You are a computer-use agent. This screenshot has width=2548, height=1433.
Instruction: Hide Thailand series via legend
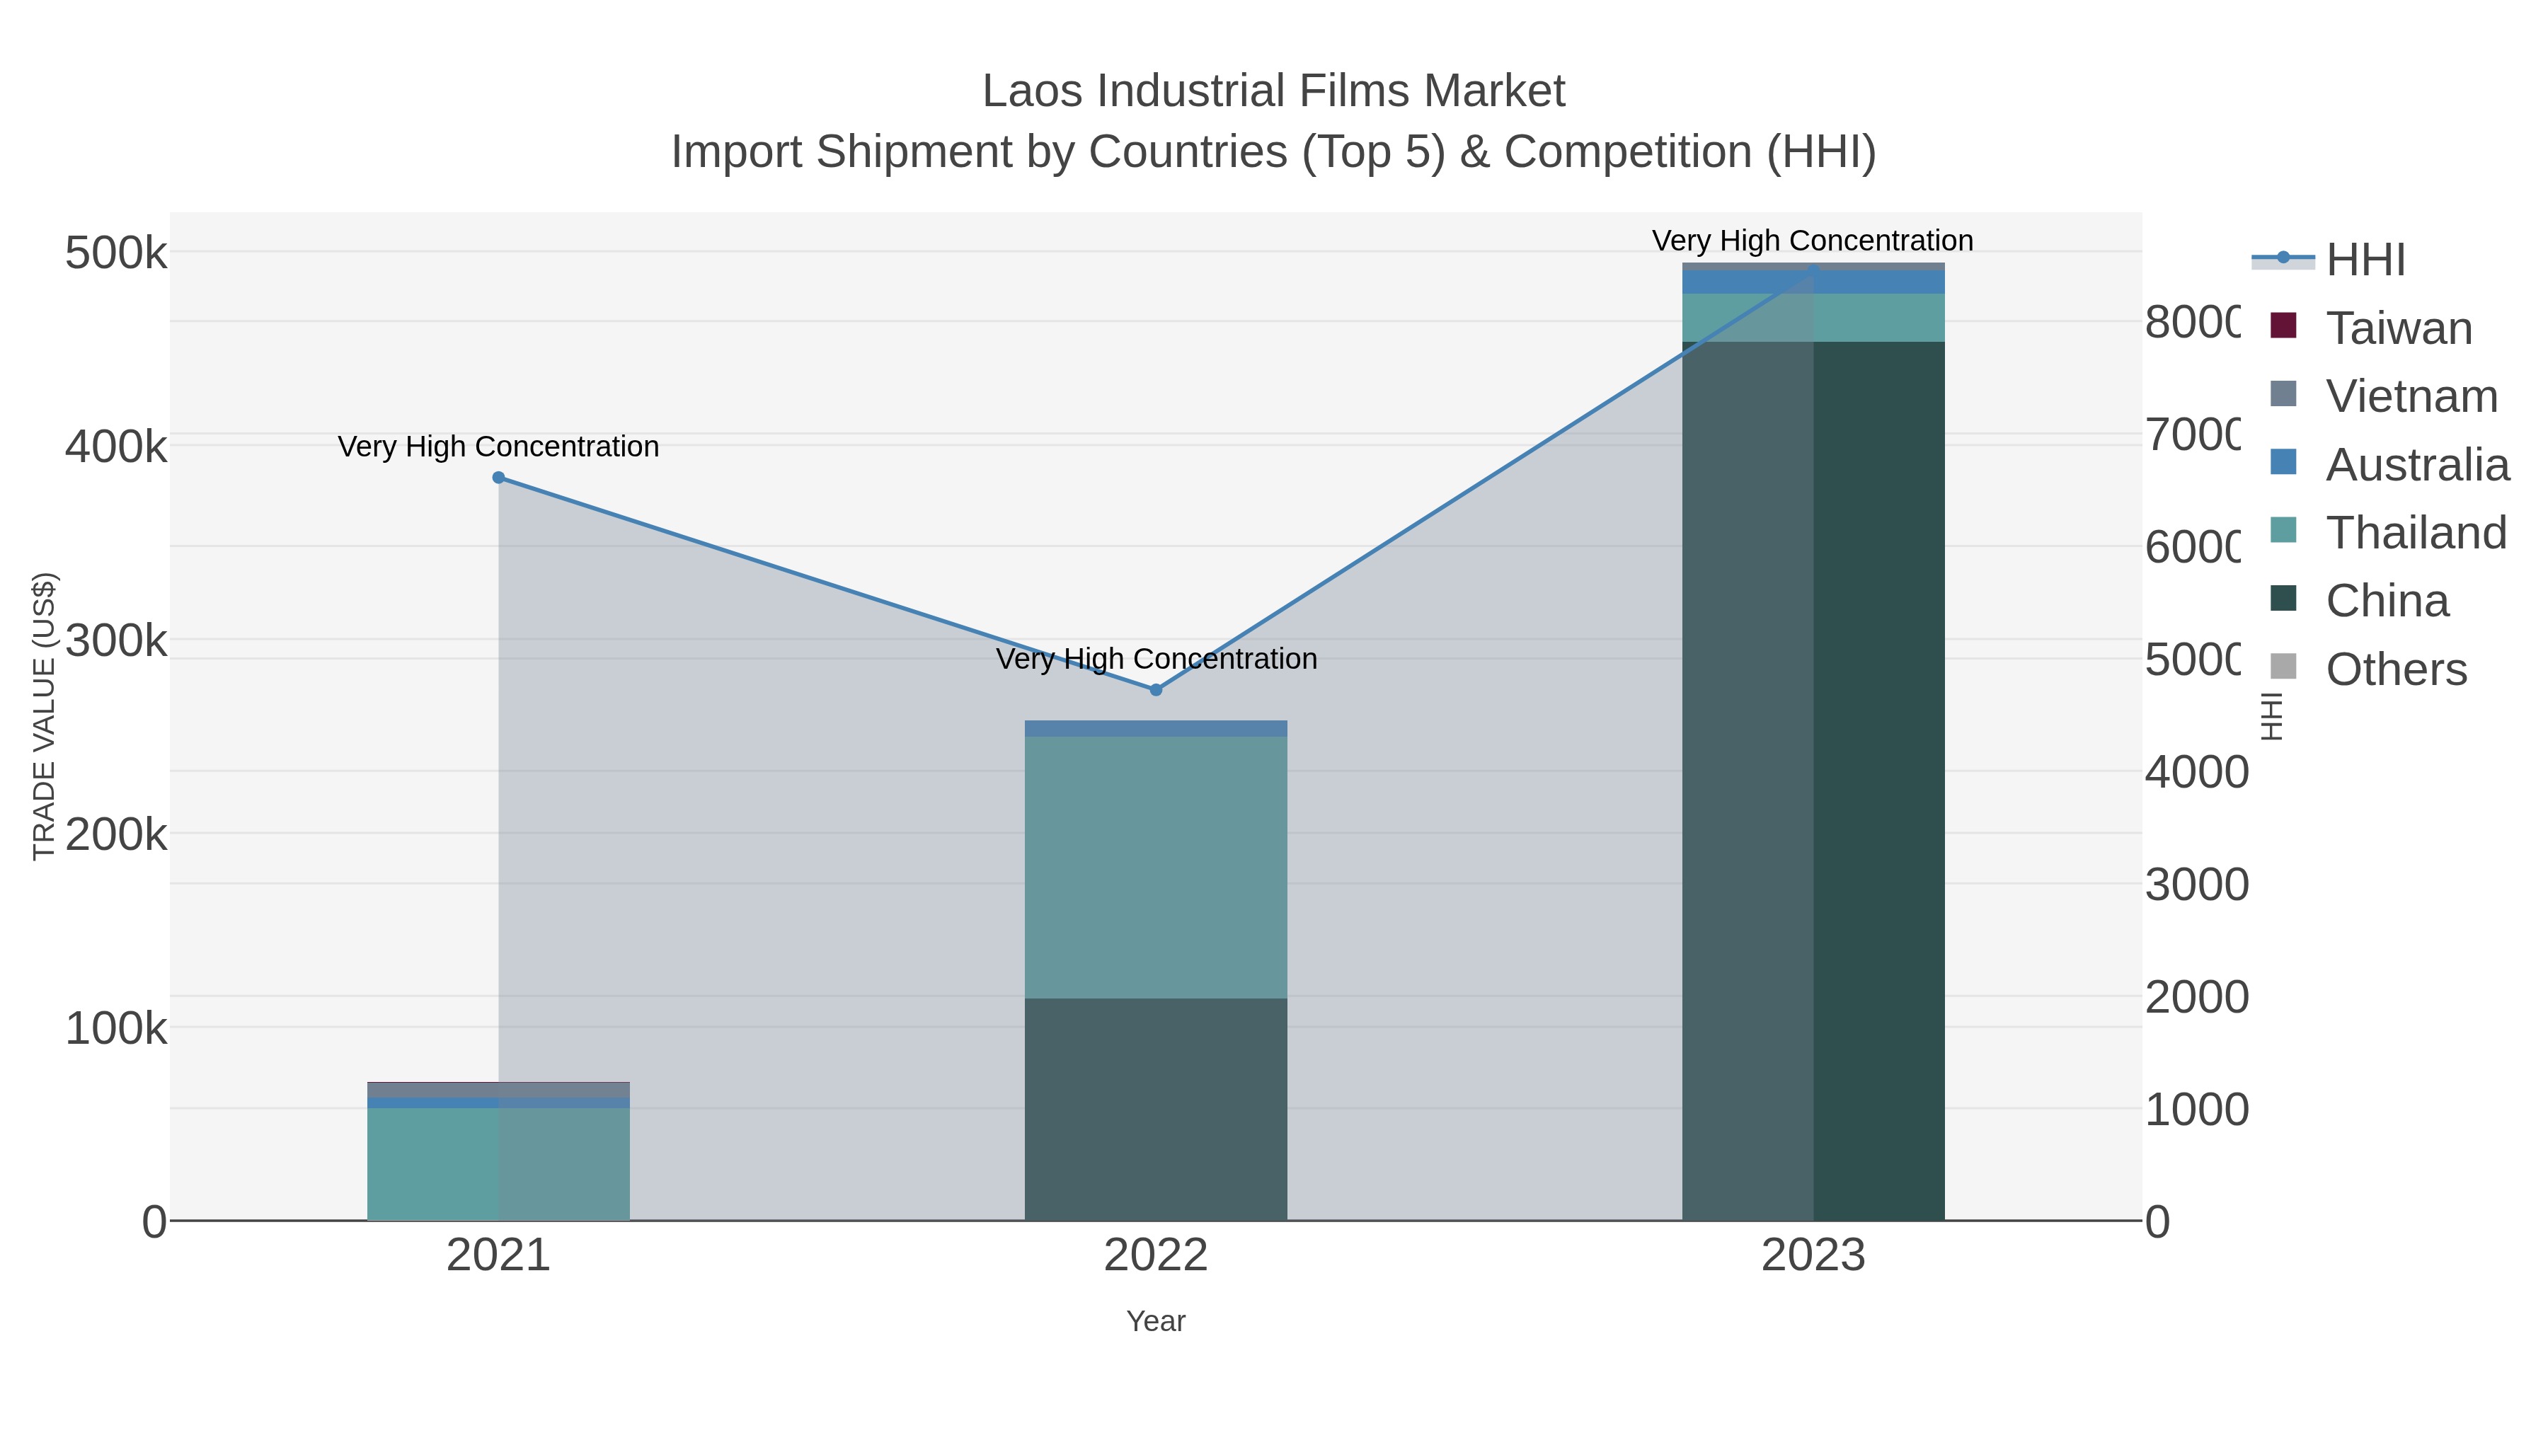(2389, 533)
